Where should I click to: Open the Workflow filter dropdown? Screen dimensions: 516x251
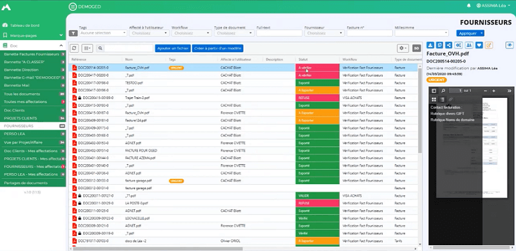(192, 33)
